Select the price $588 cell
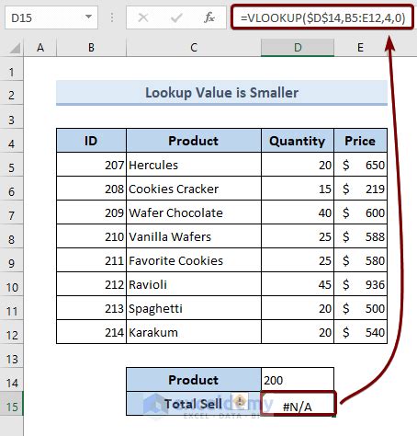This screenshot has height=436, width=417. coord(360,236)
